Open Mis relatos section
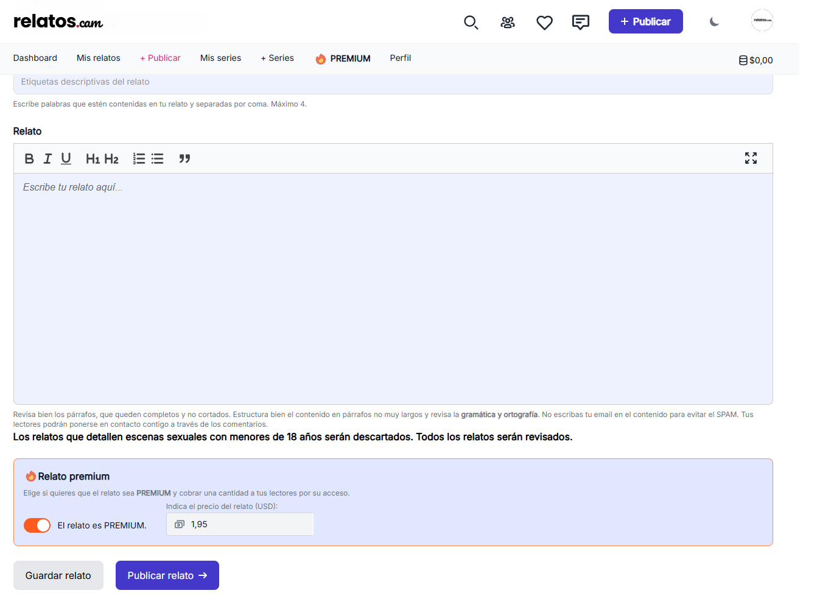 pyautogui.click(x=99, y=58)
